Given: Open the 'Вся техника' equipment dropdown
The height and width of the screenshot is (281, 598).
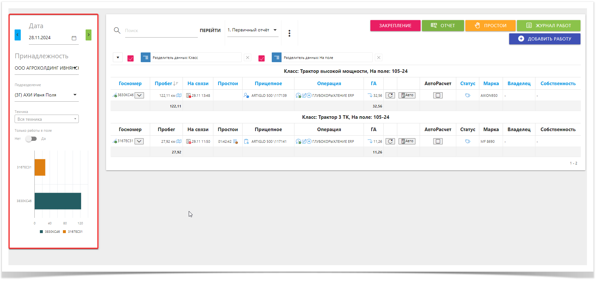Looking at the screenshot, I should click(x=46, y=119).
